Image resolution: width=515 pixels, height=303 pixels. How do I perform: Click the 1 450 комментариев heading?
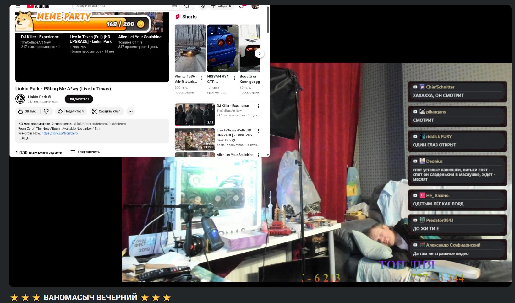39,153
